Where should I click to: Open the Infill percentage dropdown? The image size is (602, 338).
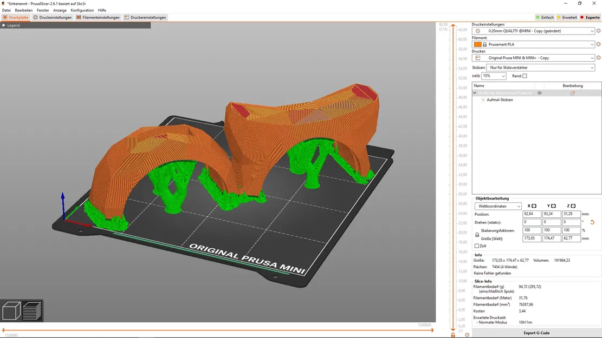coord(493,76)
